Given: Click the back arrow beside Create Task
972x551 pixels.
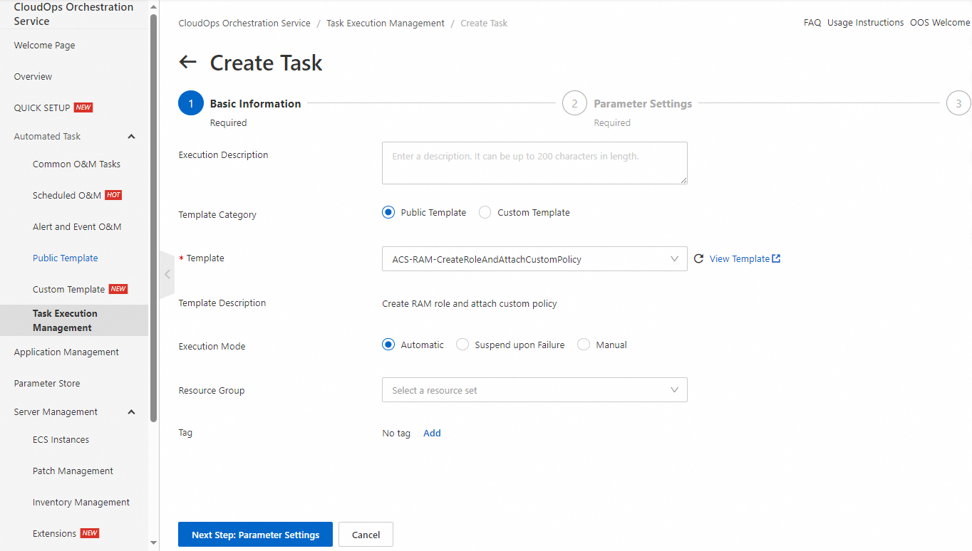Looking at the screenshot, I should click(x=187, y=62).
